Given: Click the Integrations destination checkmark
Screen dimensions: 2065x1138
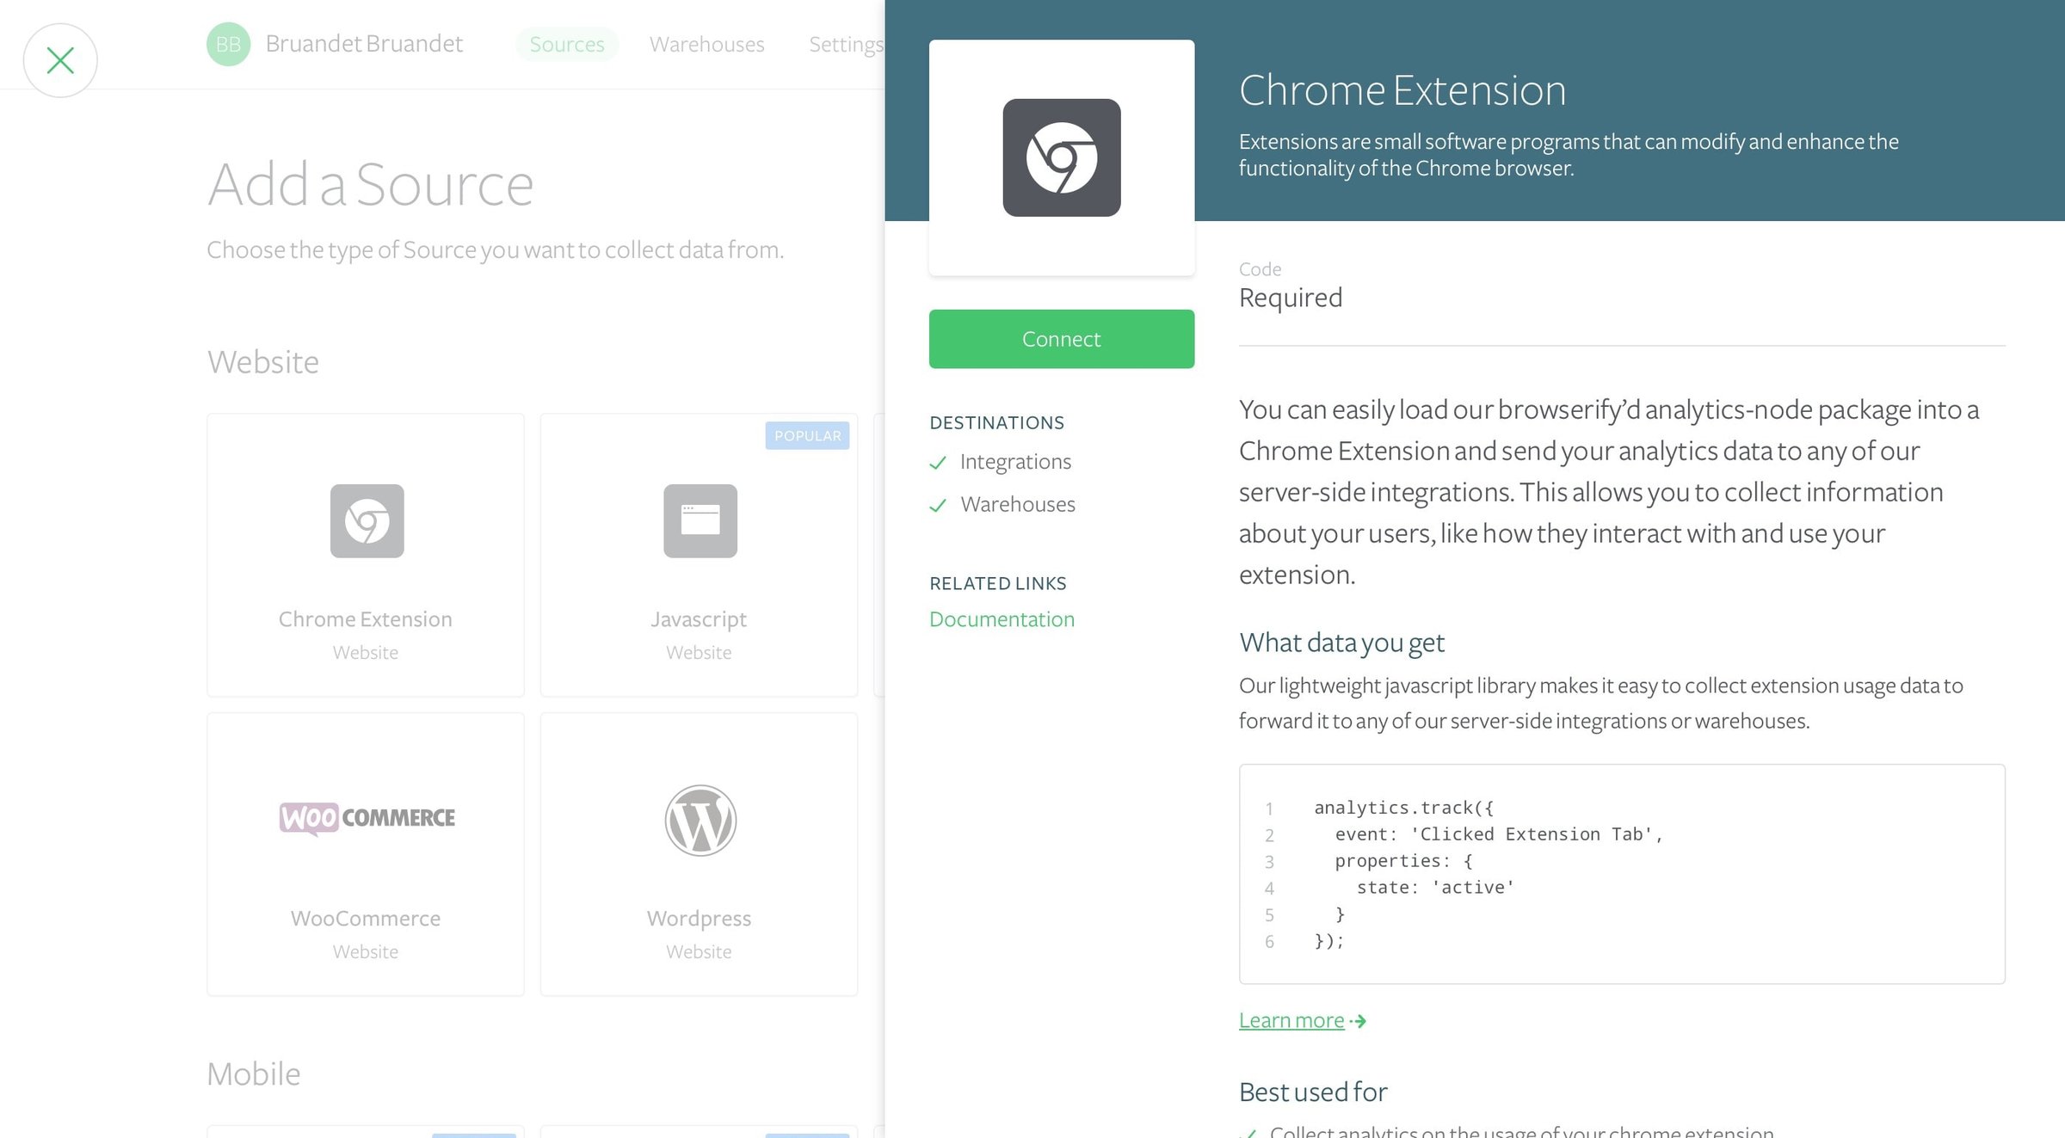Looking at the screenshot, I should [x=938, y=463].
